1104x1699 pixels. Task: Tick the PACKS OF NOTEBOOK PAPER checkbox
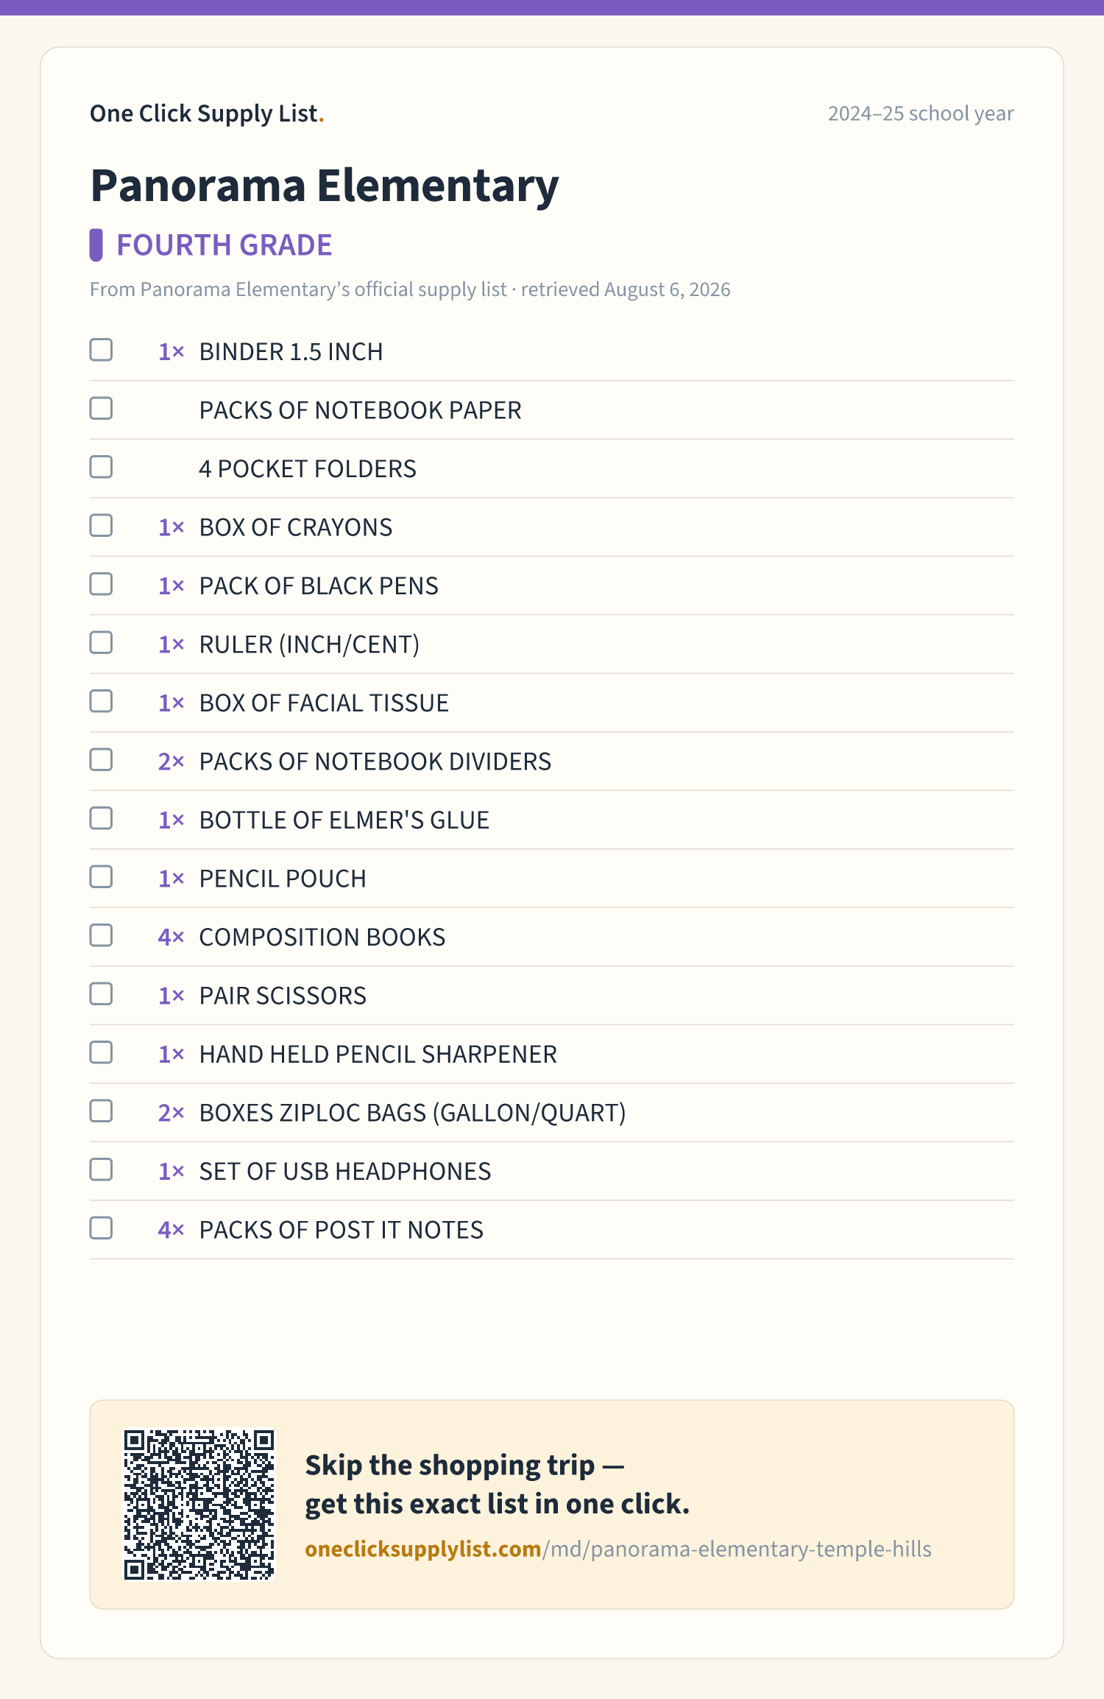point(101,409)
